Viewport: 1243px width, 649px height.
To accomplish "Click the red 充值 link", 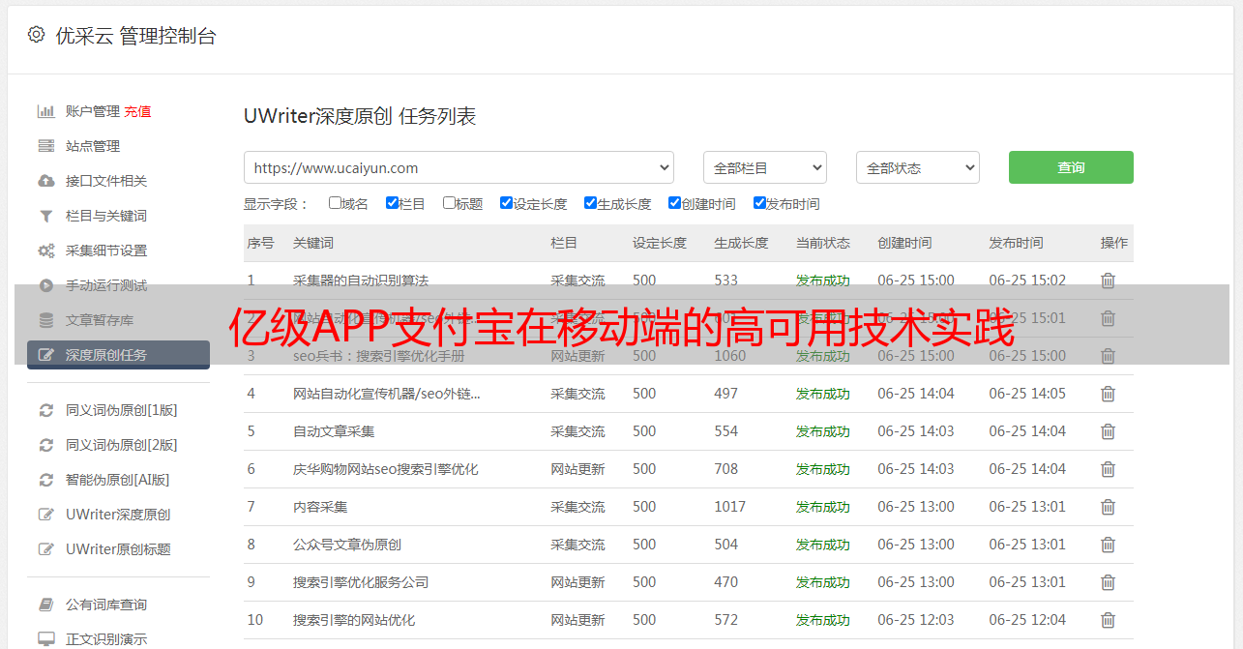I will point(137,111).
